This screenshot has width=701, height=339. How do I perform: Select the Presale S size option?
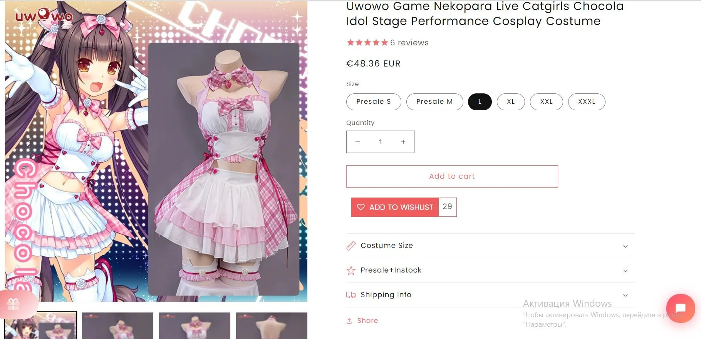coord(373,102)
